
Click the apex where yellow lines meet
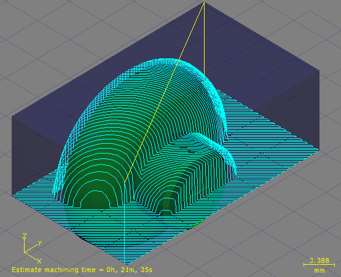(x=204, y=2)
